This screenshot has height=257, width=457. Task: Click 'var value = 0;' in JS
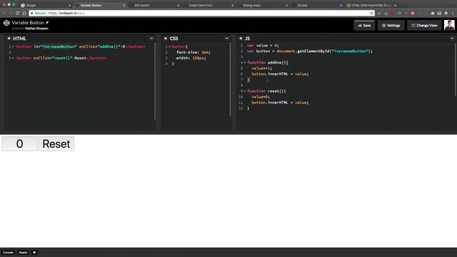click(x=263, y=45)
